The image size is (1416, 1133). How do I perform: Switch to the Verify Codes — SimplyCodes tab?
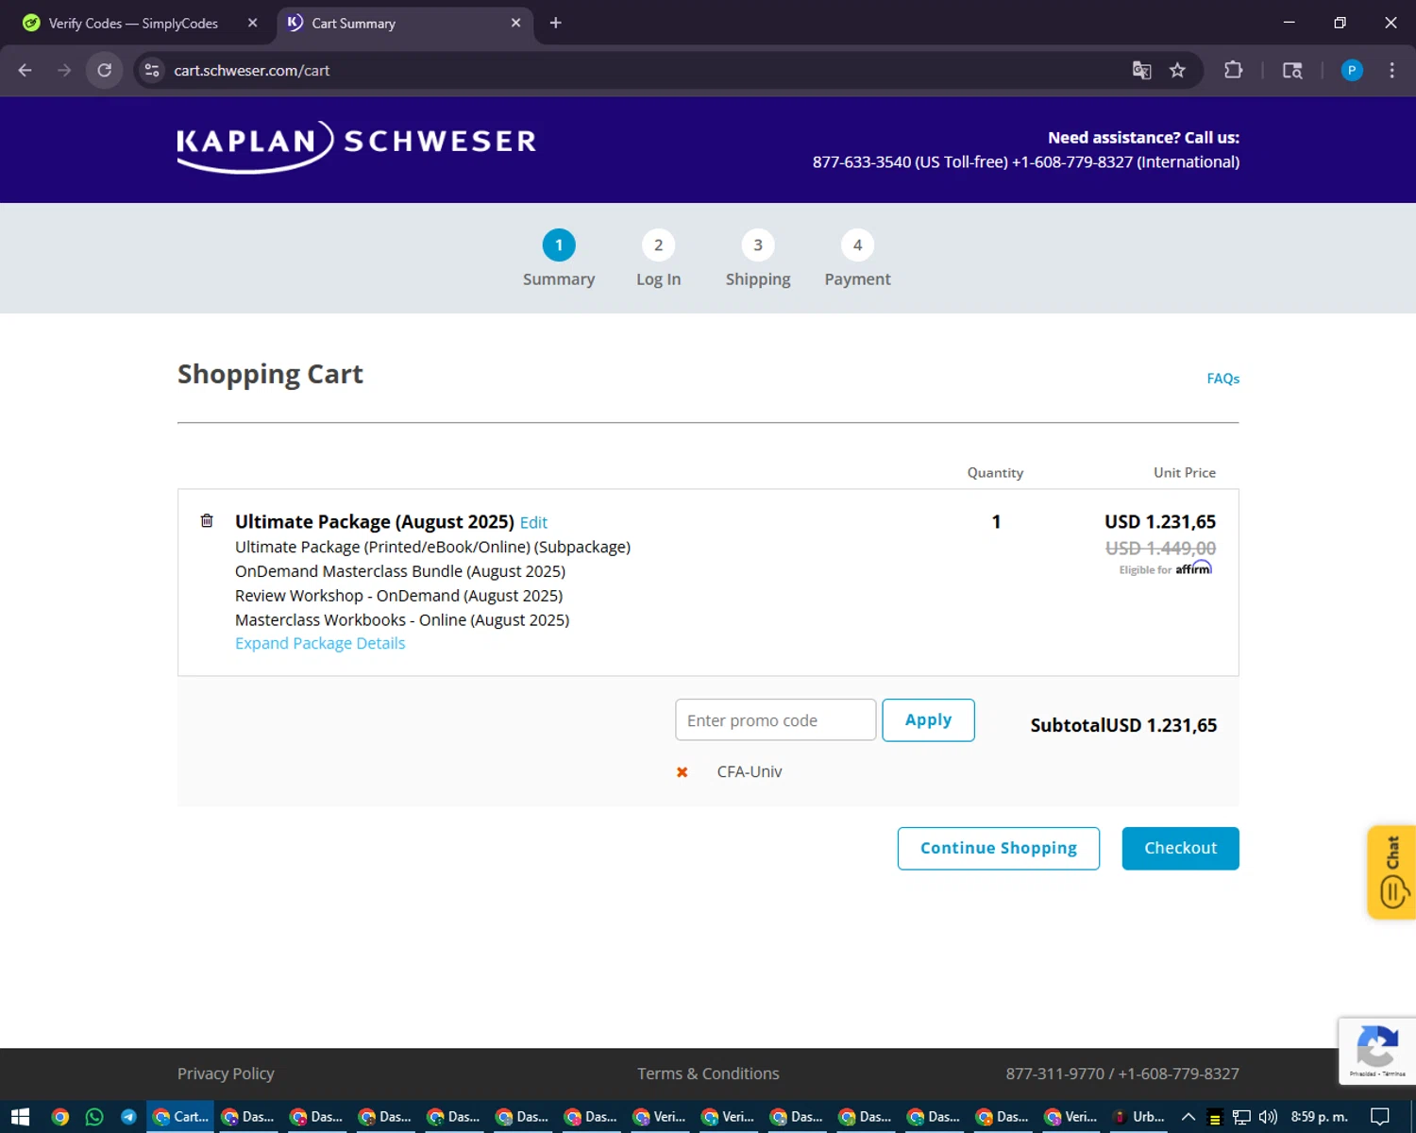point(133,23)
